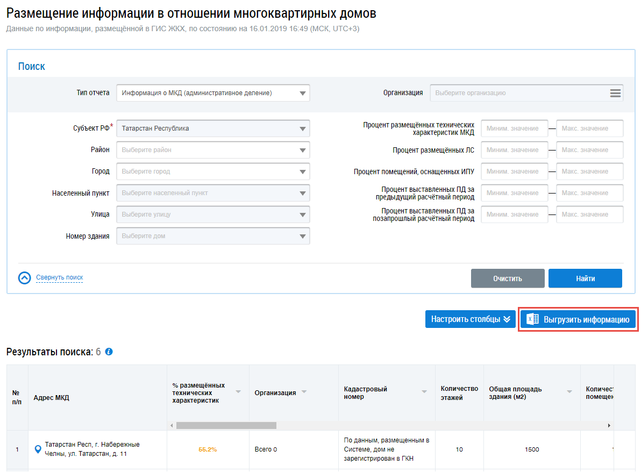641x472 pixels.
Task: Click max value field for Процент помещений, оснащенных ИПУ
Action: 589,171
